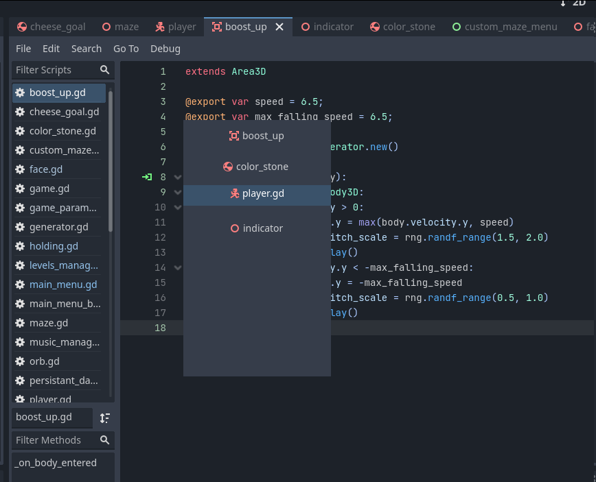Screen dimensions: 596x482
Task: Toggle the code fold chevron on line 9
Action: click(176, 192)
